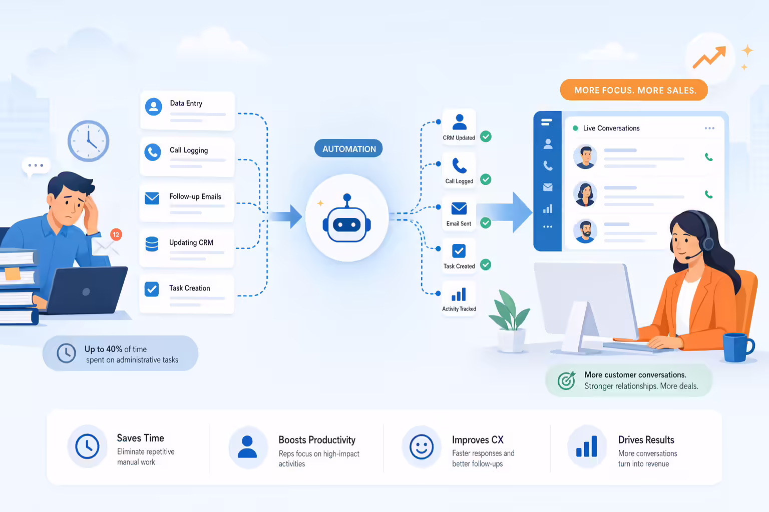Click the Data Entry person icon

(154, 106)
